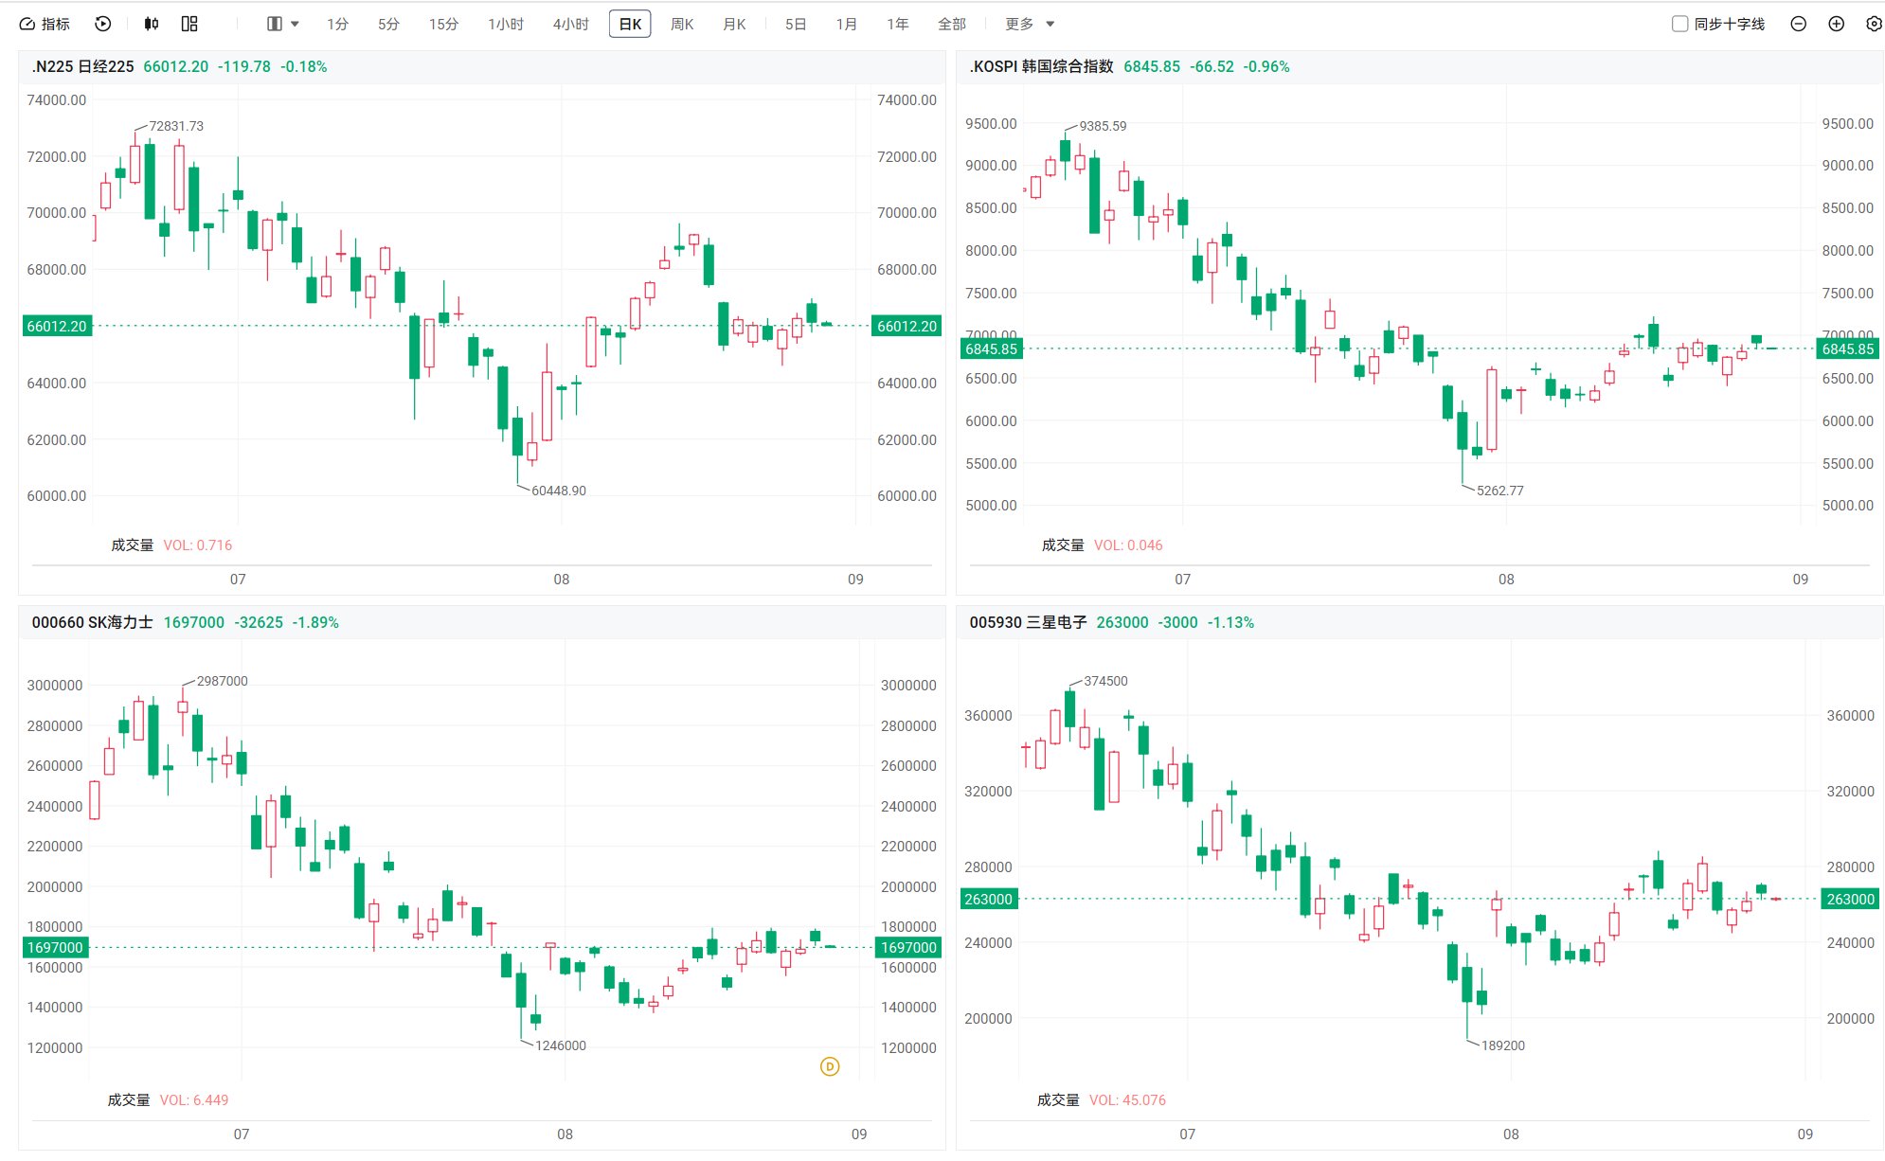Screen dimensions: 1885x1161
Task: Click the .N225 日经225 chart title
Action: 83,66
